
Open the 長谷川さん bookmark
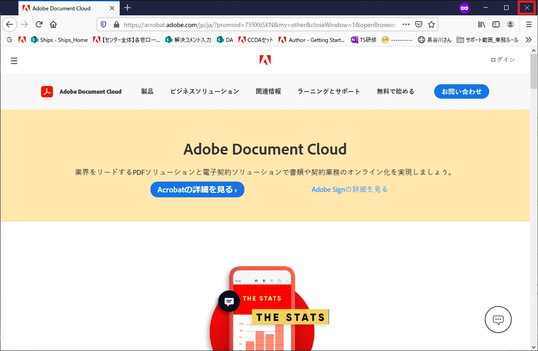[435, 40]
